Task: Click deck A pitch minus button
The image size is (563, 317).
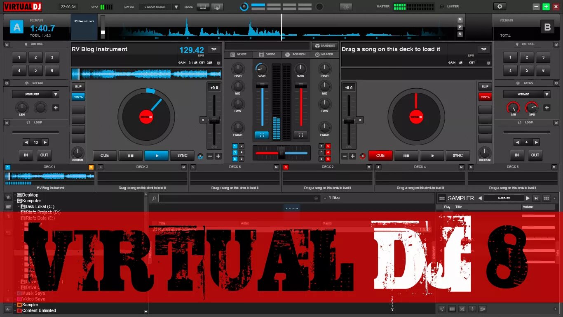Action: (210, 156)
